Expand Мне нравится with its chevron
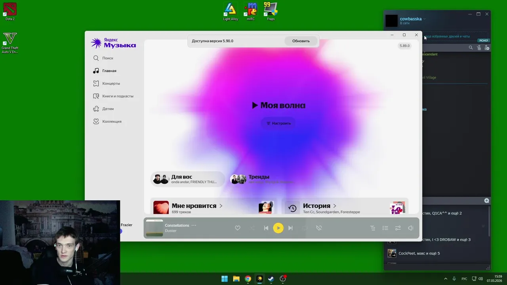Viewport: 507px width, 285px height. (x=221, y=206)
